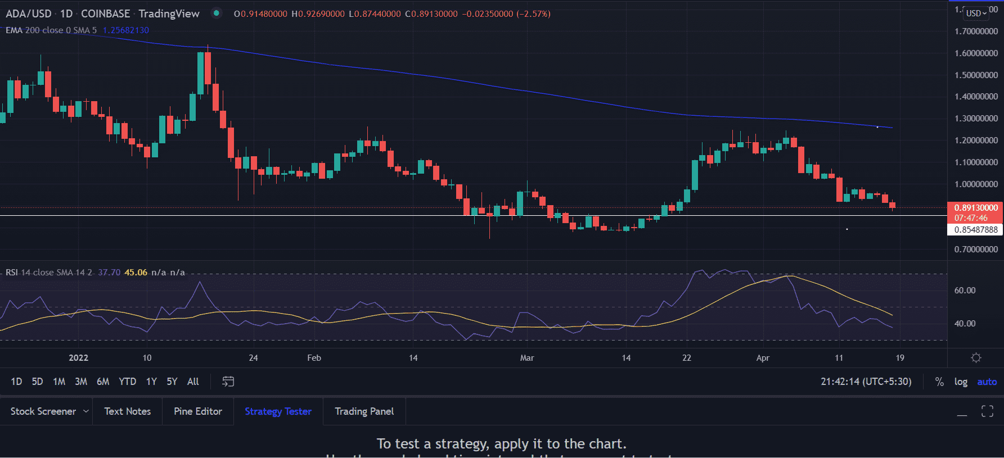Screen dimensions: 1004x458
Task: Click the green market status dot
Action: click(217, 13)
